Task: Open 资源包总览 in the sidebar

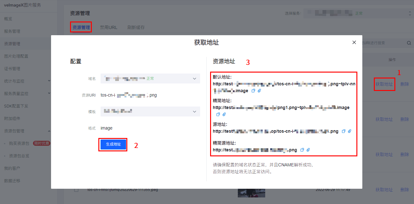Action: point(19,156)
